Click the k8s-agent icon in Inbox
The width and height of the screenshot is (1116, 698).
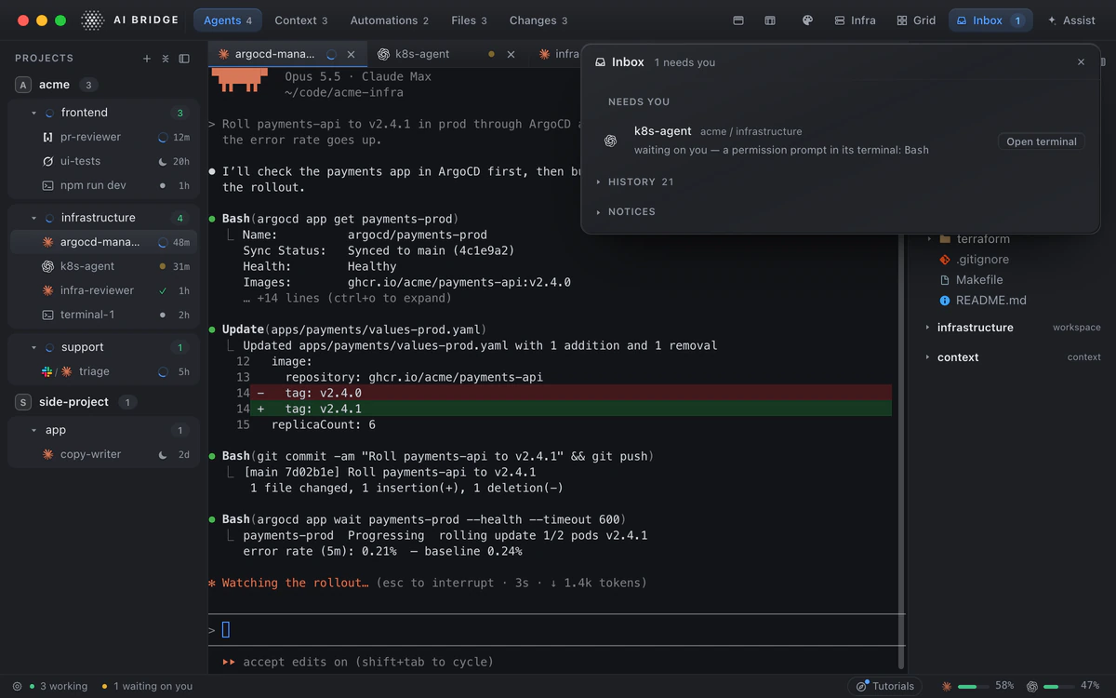[x=611, y=141]
